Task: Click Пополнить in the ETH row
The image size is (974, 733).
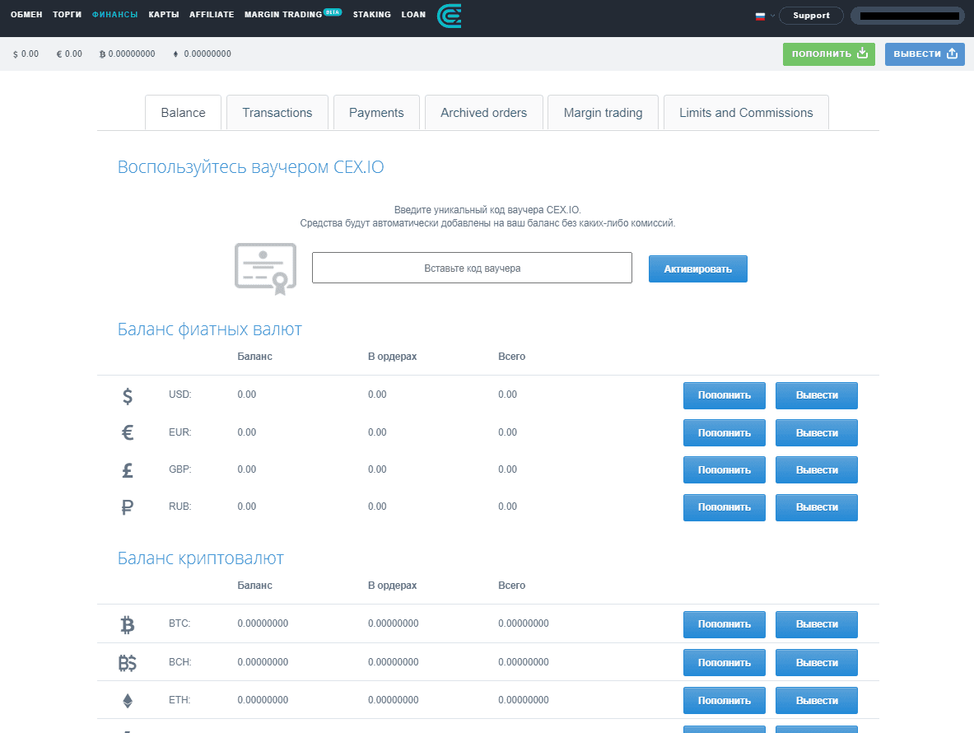Action: tap(725, 701)
